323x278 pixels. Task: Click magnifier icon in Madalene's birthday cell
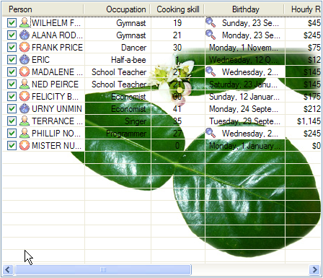[211, 71]
